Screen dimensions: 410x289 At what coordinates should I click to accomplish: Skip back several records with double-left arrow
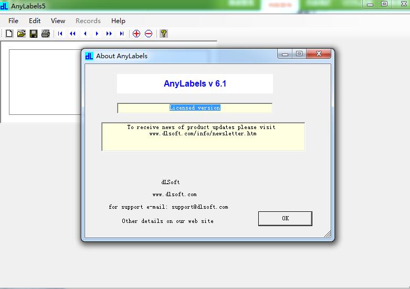pyautogui.click(x=72, y=34)
